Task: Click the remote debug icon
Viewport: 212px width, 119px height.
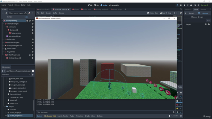Action: point(188,5)
